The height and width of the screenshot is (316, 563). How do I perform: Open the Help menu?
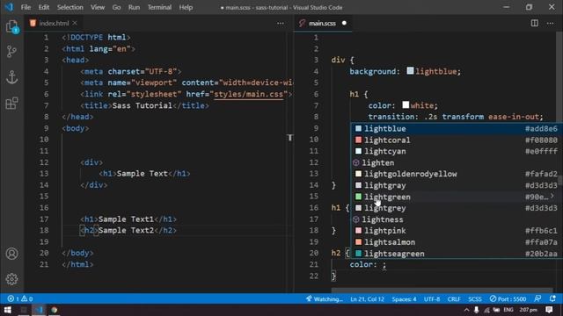click(x=186, y=7)
